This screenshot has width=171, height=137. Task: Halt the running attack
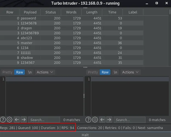tap(85, 135)
